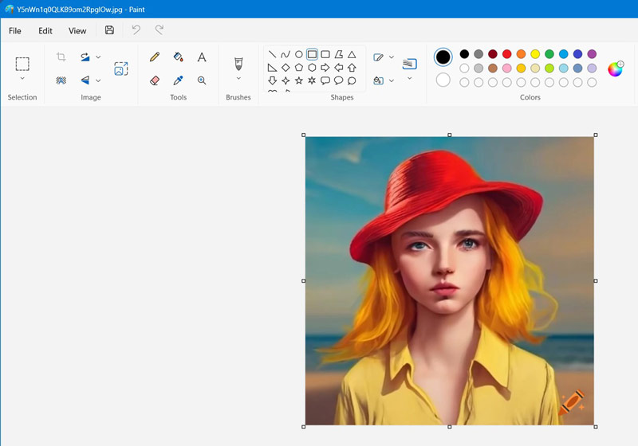The image size is (638, 446).
Task: Select the Magnifier tool
Action: [202, 80]
